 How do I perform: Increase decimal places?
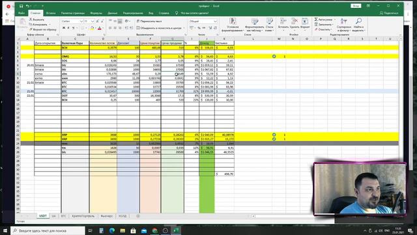pyautogui.click(x=210, y=27)
